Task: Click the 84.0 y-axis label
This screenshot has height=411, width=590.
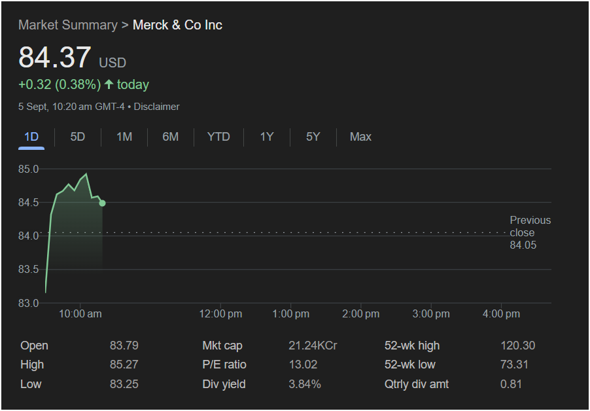Action: (29, 236)
